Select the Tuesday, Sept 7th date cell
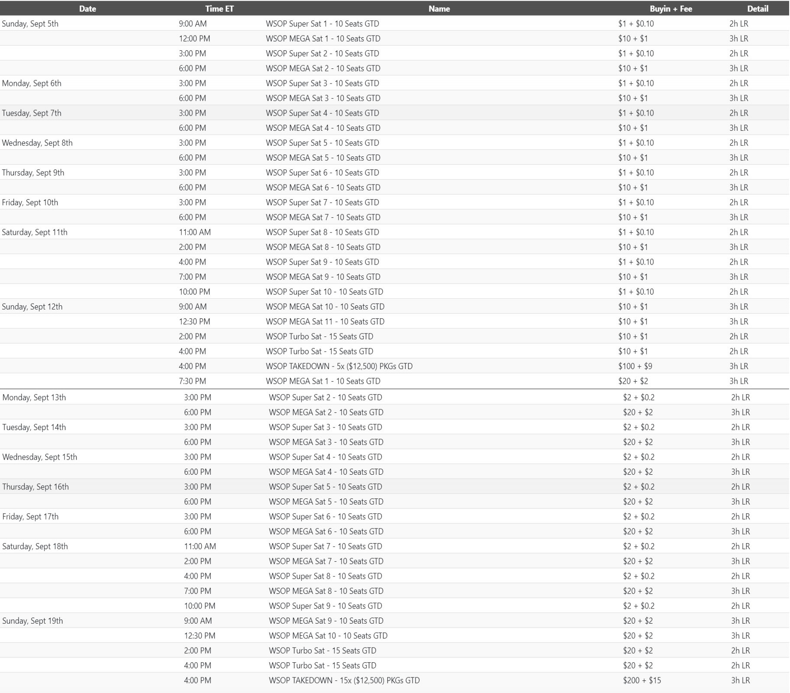The width and height of the screenshot is (790, 693). pos(32,113)
